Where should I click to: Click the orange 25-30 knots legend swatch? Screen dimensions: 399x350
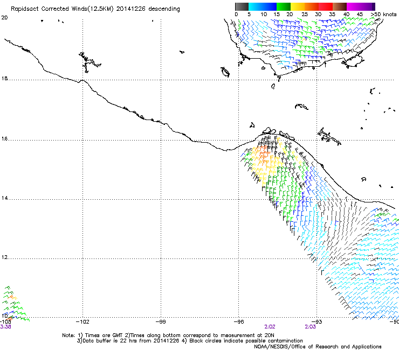pos(312,6)
